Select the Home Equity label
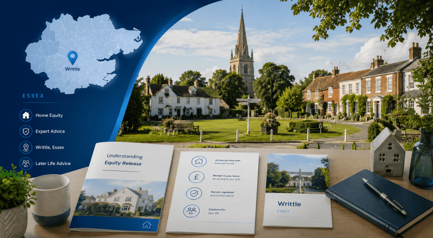The height and width of the screenshot is (238, 433). pyautogui.click(x=49, y=115)
